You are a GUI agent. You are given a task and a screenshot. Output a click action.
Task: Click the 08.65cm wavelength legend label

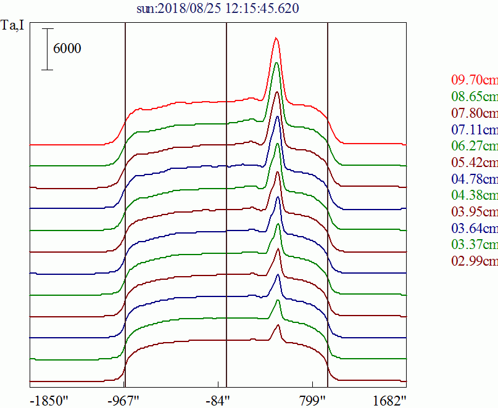click(x=475, y=96)
